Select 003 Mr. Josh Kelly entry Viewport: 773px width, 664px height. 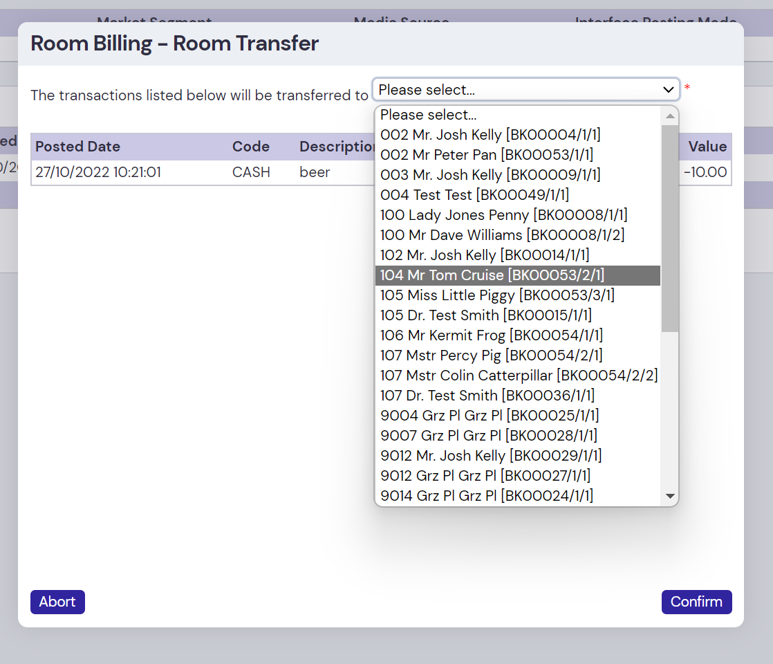pos(490,175)
